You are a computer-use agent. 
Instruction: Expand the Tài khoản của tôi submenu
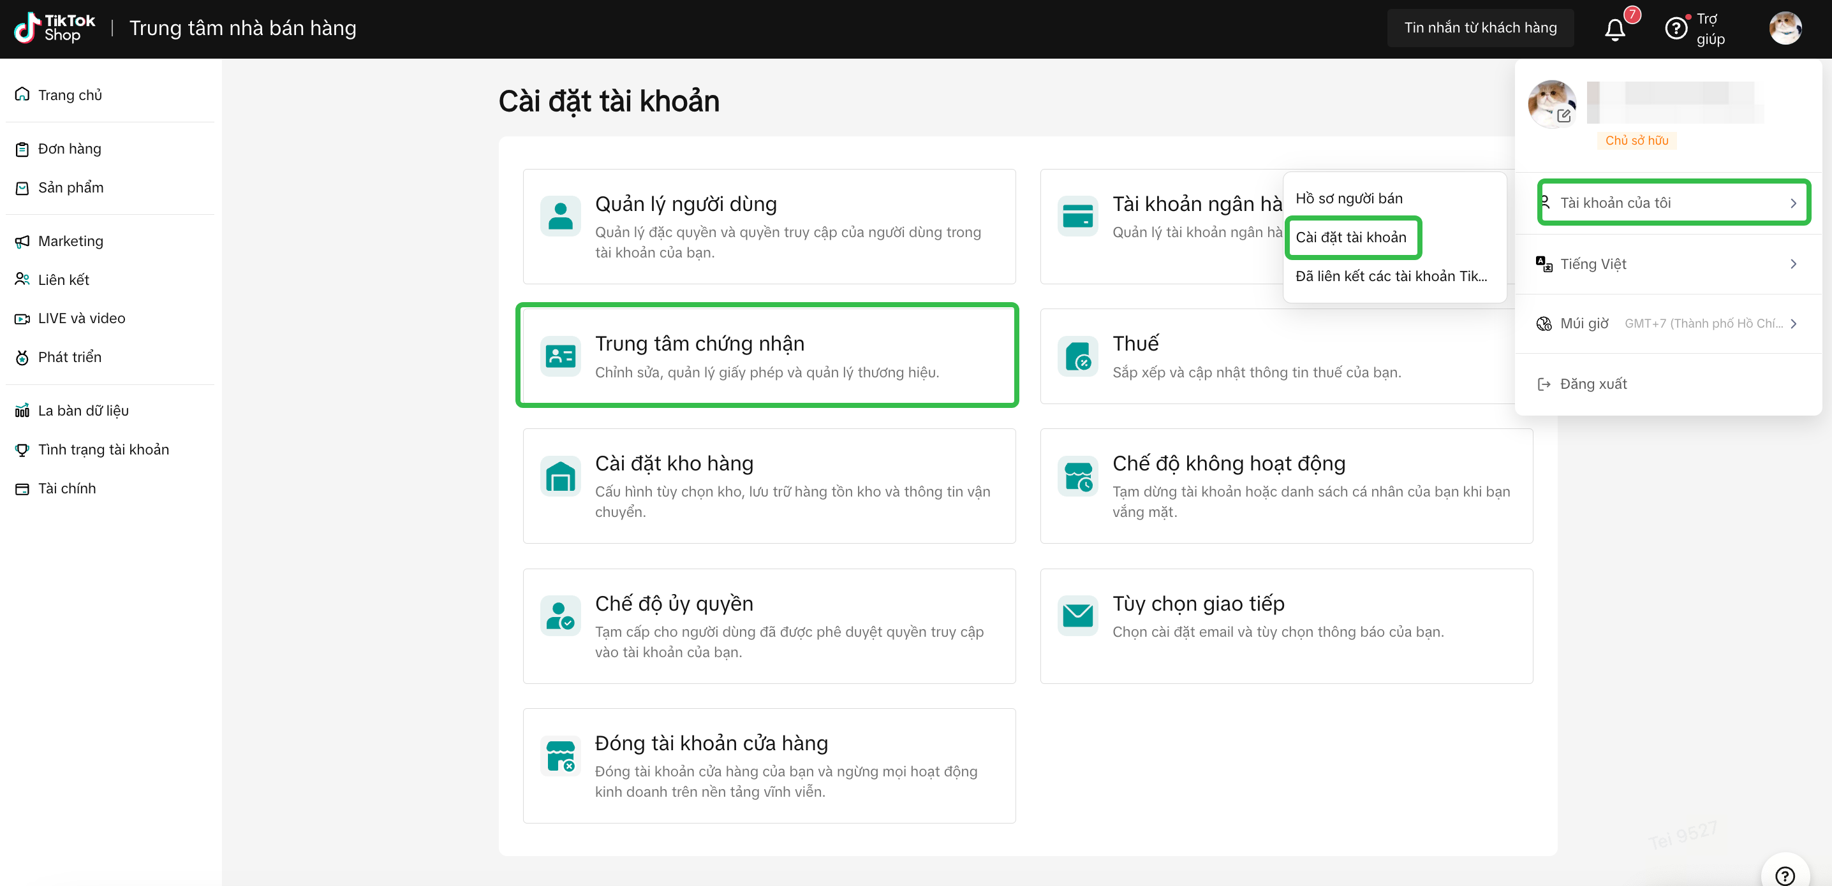pos(1673,203)
